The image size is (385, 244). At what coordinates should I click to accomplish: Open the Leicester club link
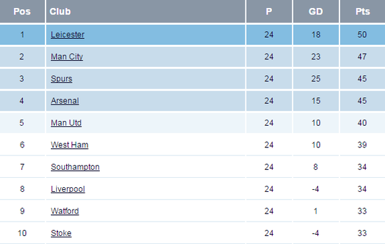[x=67, y=34]
